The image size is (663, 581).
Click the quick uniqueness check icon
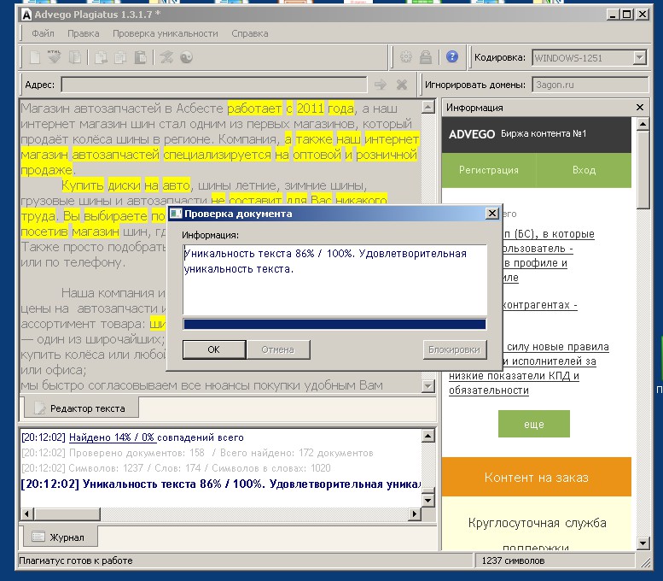166,57
